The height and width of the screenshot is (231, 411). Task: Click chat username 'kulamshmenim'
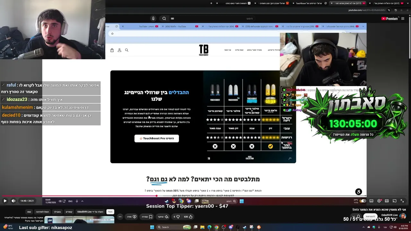tap(17, 107)
